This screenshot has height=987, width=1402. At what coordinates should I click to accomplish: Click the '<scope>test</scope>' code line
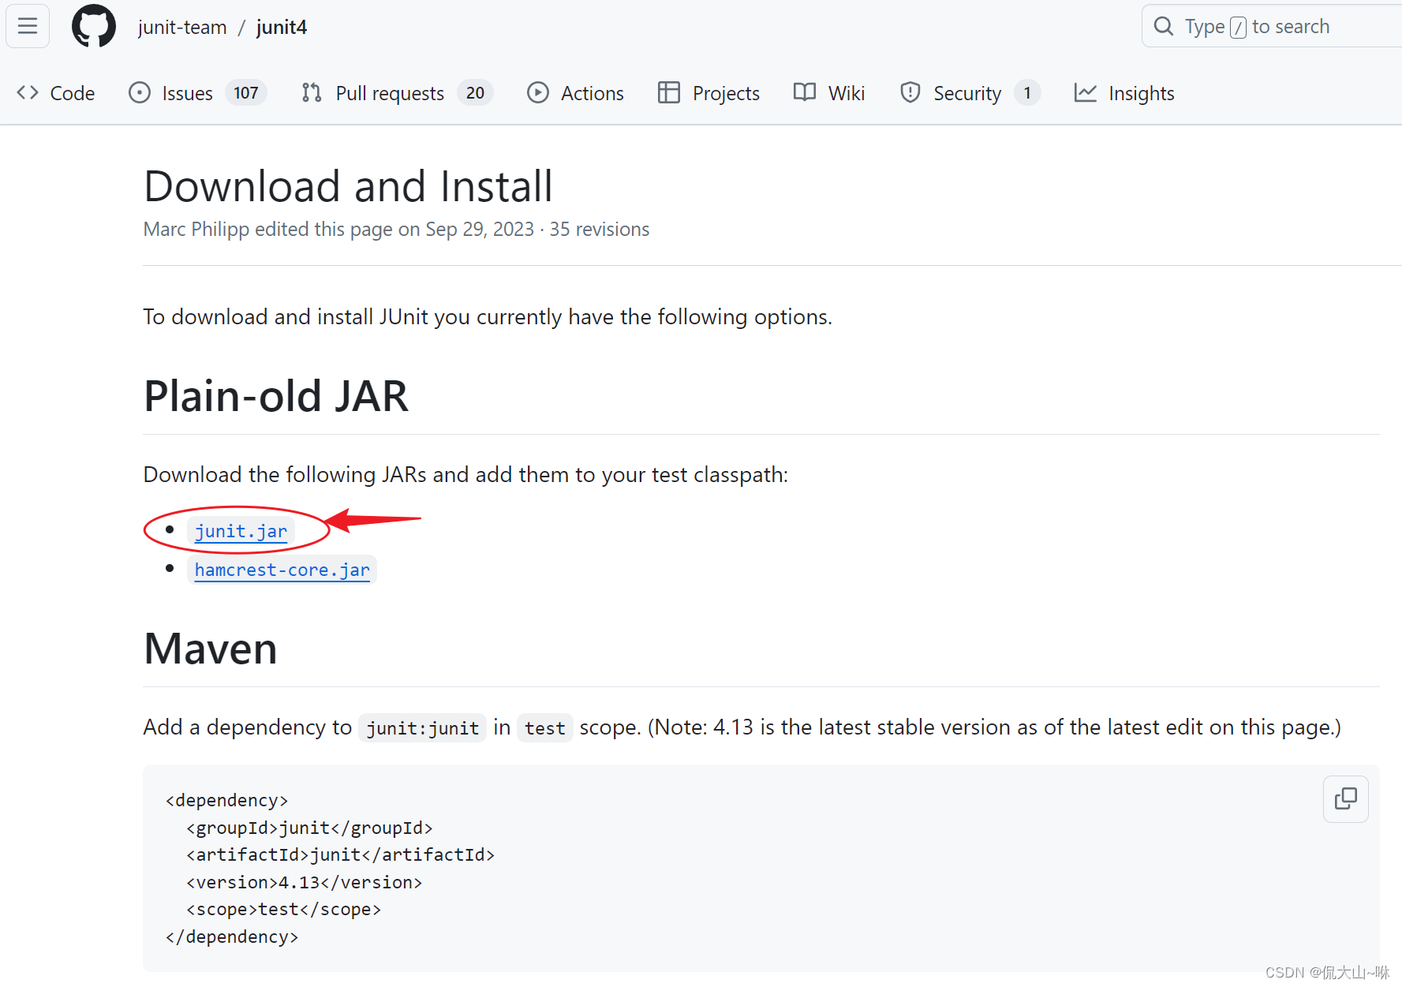click(284, 909)
